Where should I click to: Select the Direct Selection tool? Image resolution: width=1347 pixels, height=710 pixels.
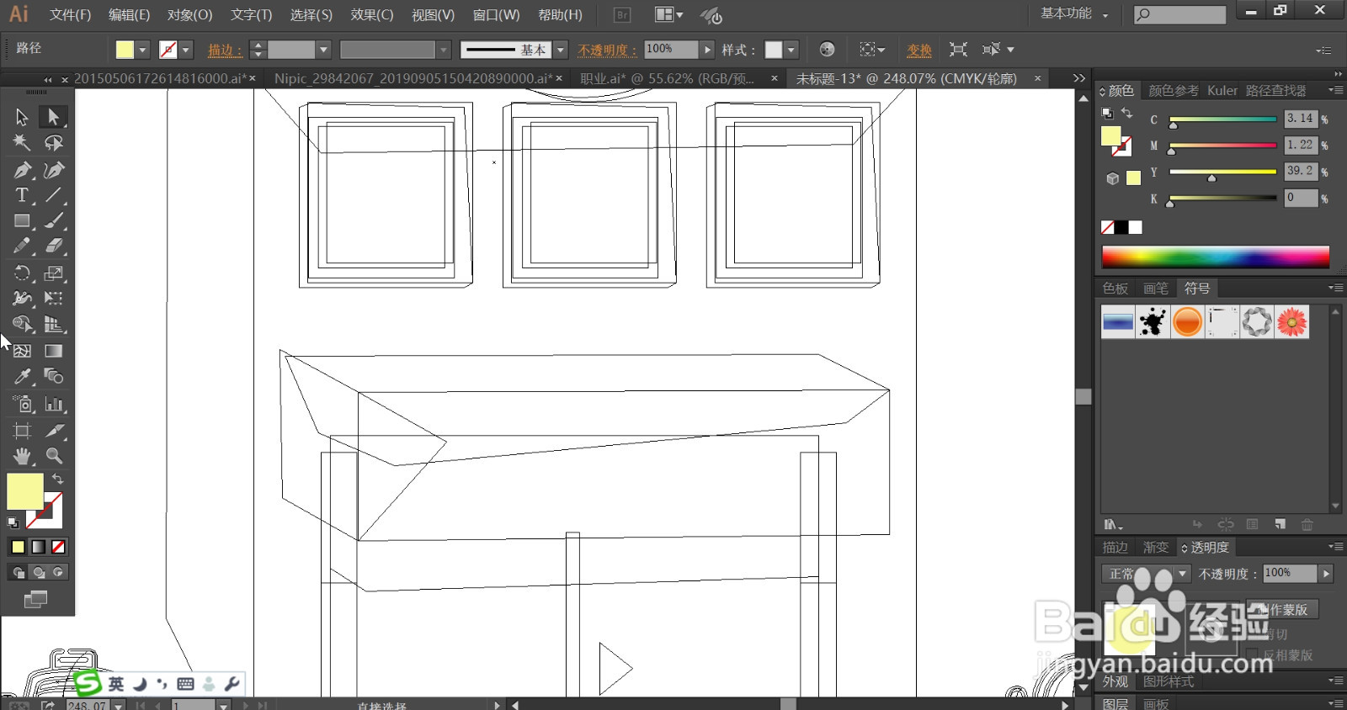53,117
